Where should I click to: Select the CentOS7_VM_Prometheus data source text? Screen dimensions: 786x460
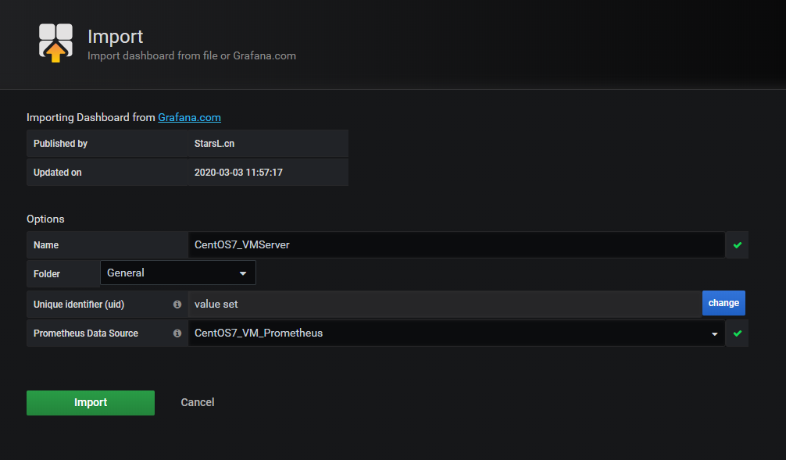259,333
